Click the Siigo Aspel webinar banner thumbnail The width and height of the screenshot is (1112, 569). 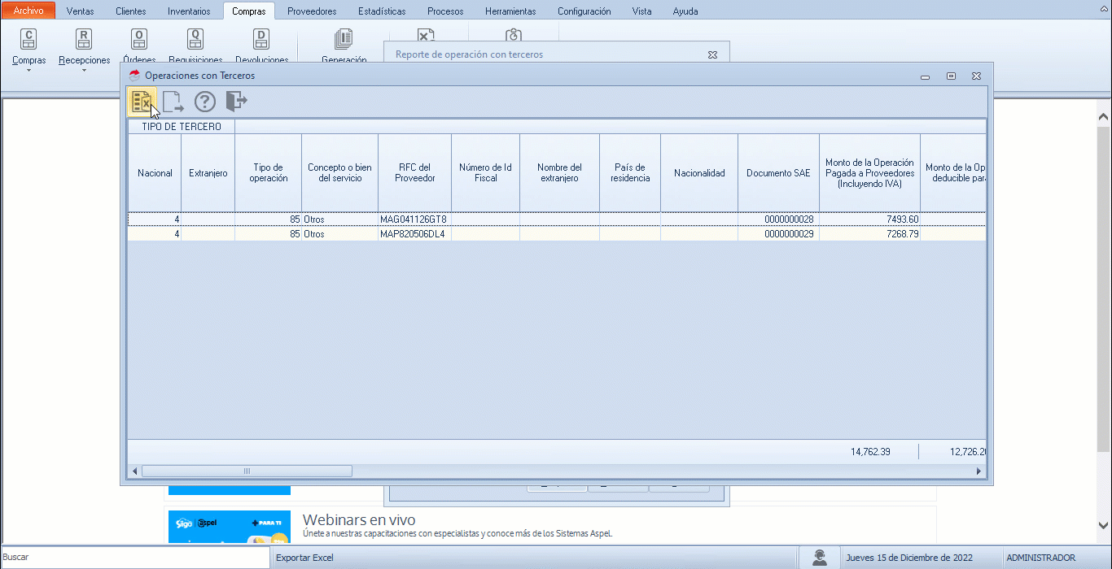pyautogui.click(x=229, y=527)
